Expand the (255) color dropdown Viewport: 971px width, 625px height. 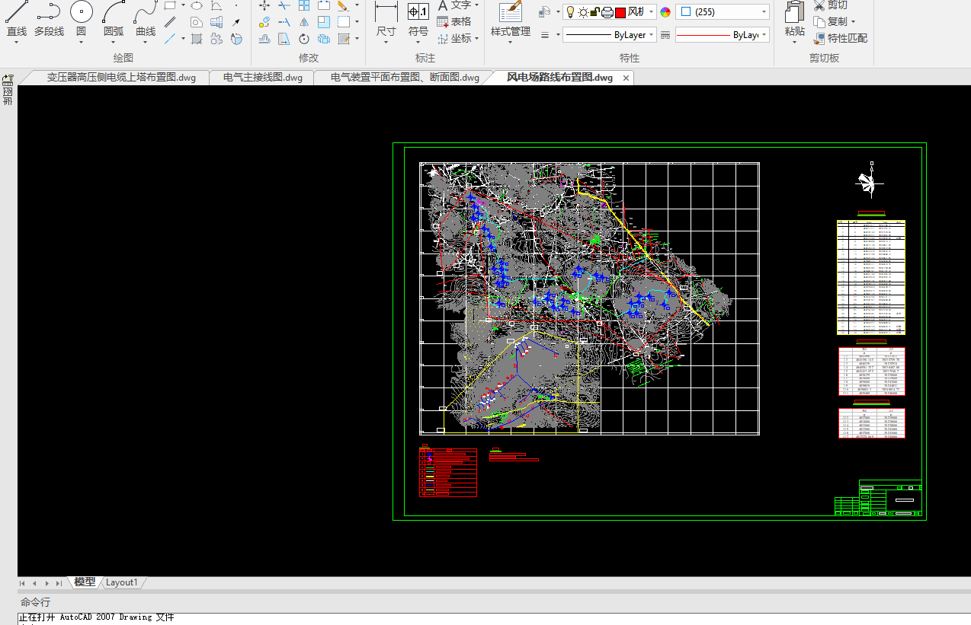point(764,12)
